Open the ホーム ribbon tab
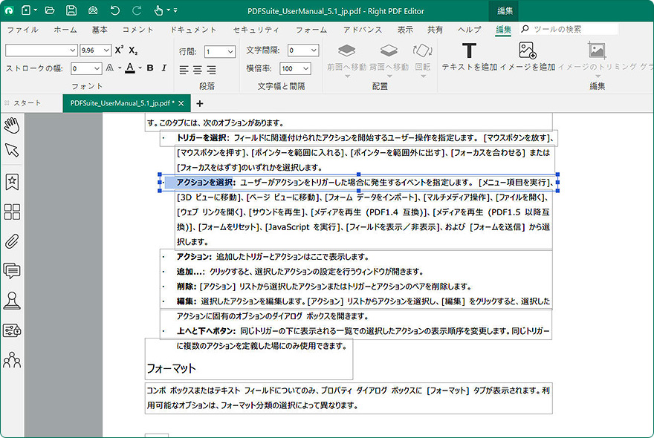The height and width of the screenshot is (438, 654). pos(65,30)
